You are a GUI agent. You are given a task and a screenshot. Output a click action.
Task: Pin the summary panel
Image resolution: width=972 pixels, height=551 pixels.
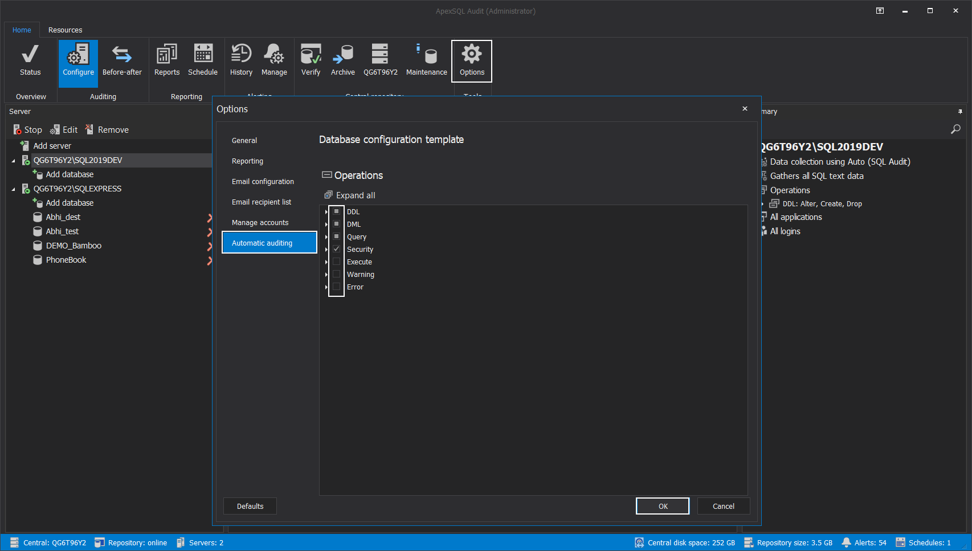(x=960, y=112)
